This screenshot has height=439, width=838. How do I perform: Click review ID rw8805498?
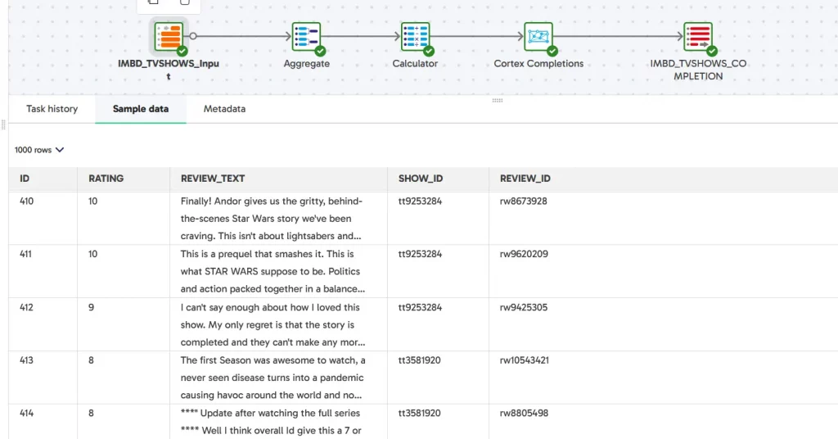pyautogui.click(x=524, y=414)
